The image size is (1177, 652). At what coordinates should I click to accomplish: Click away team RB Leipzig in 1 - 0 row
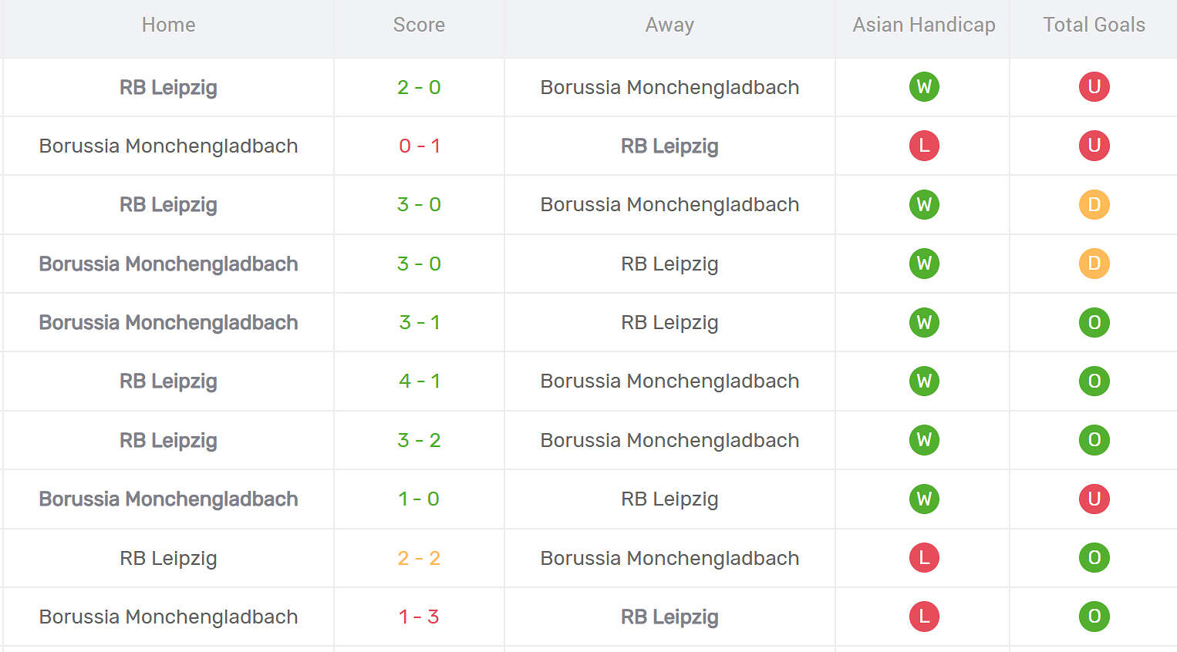pyautogui.click(x=669, y=499)
